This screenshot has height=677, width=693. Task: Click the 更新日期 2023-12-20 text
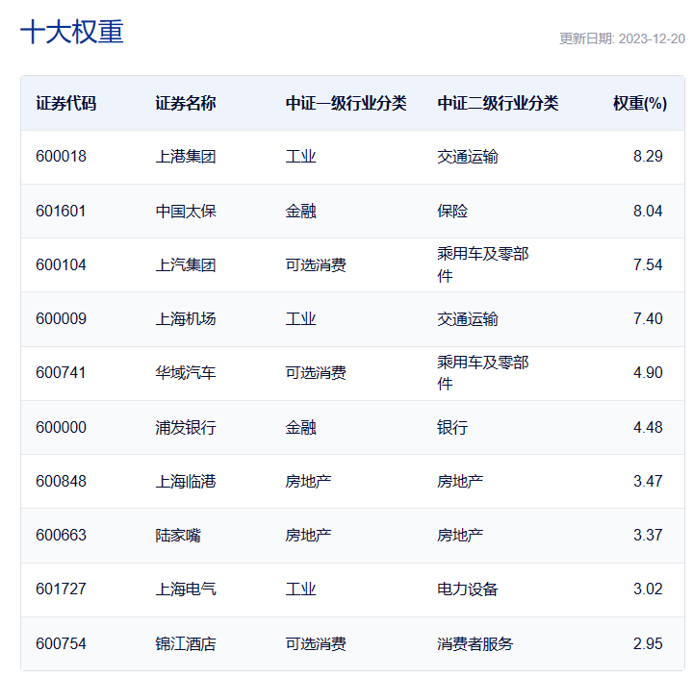622,39
